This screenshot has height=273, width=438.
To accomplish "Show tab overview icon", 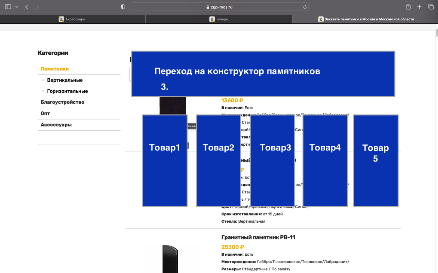I will [x=431, y=7].
